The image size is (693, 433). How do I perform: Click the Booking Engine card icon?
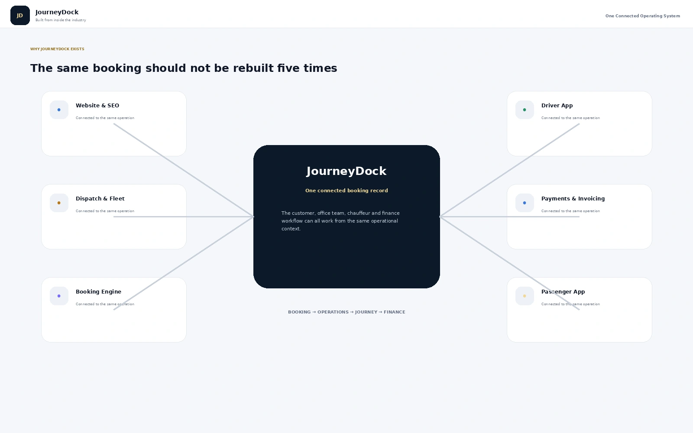pos(59,296)
